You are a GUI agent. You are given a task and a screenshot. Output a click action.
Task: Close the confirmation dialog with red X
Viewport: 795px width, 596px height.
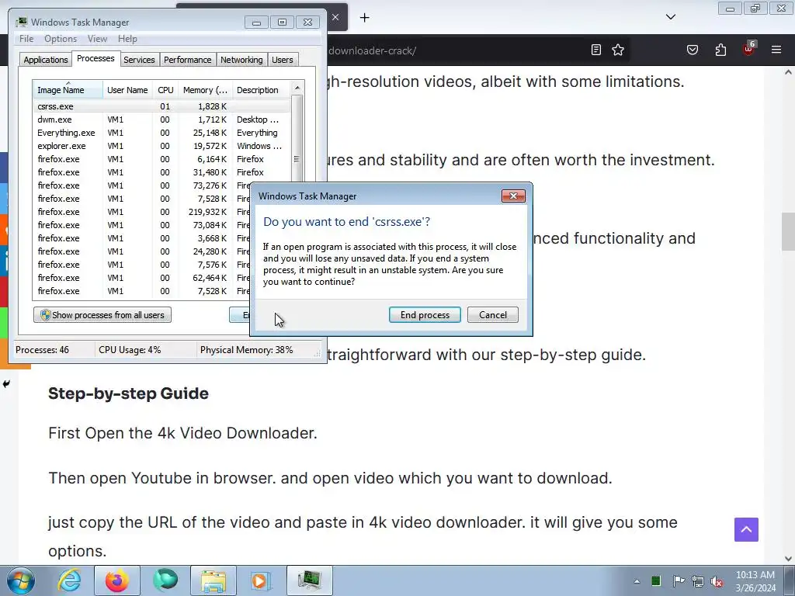point(513,196)
